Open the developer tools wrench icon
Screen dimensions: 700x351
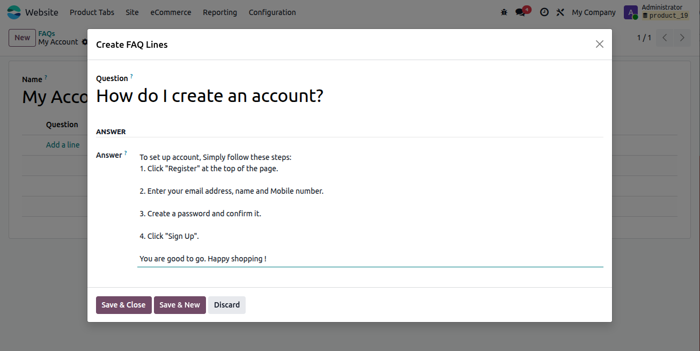[561, 12]
